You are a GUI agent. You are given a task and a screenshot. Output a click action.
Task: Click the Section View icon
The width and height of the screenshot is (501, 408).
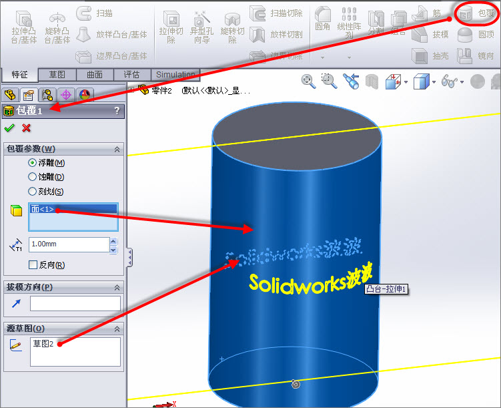(372, 82)
